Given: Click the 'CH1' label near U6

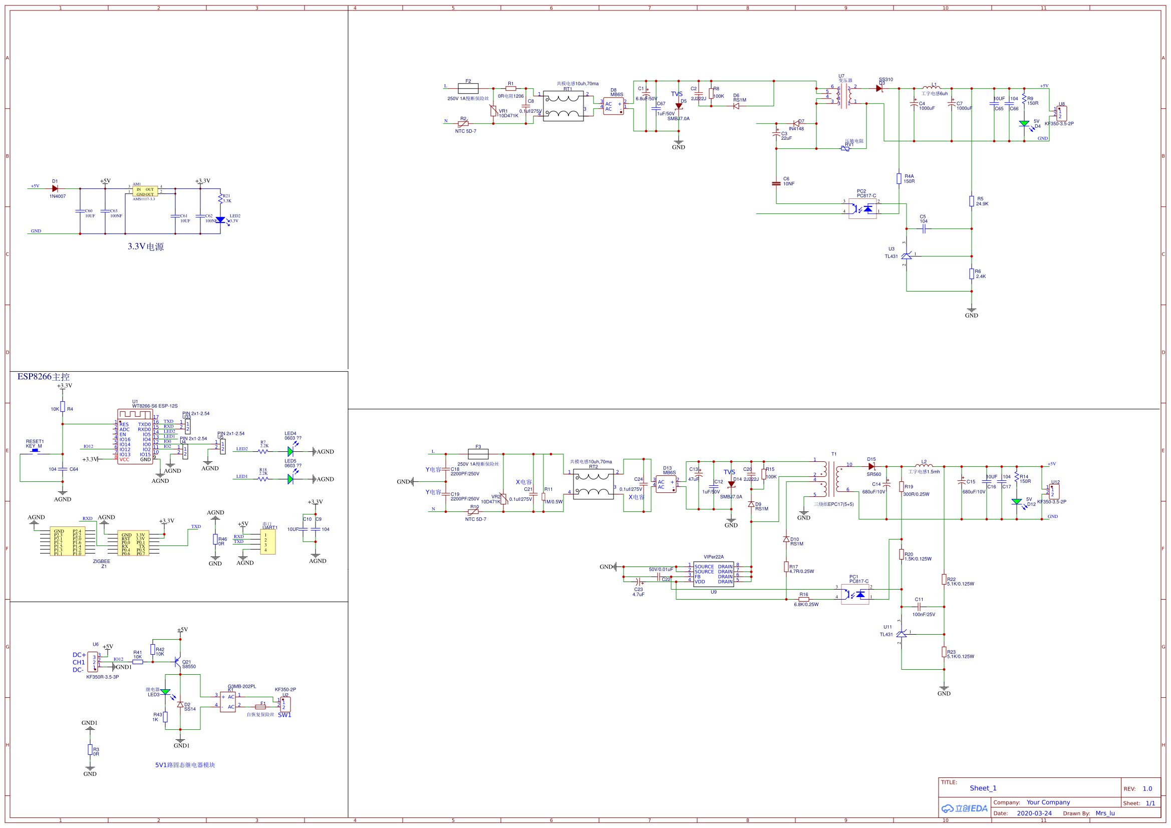Looking at the screenshot, I should [79, 662].
